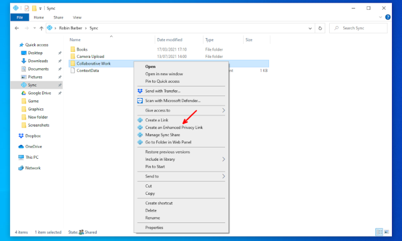
Task: Open New folder in the sidebar
Action: 38,117
